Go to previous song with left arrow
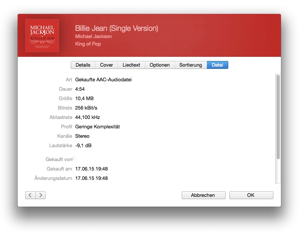Viewport: 305px width, 236px height. coord(30,195)
